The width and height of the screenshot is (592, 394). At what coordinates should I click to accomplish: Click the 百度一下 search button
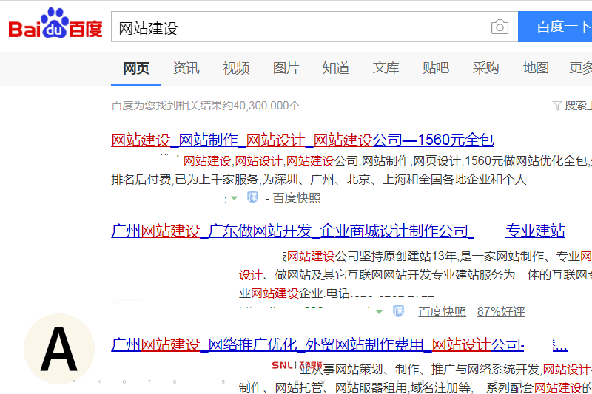[555, 27]
